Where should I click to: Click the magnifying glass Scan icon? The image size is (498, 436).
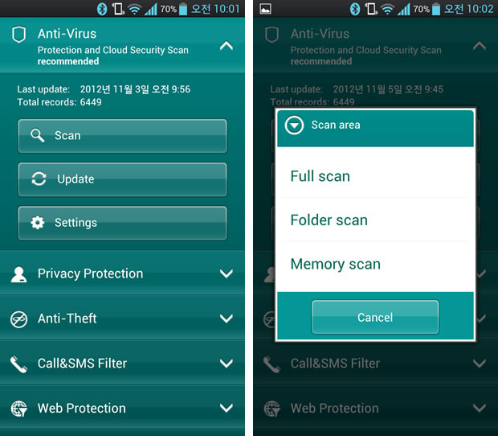38,136
